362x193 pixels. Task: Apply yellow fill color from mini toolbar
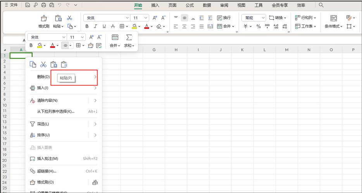pyautogui.click(x=40, y=46)
